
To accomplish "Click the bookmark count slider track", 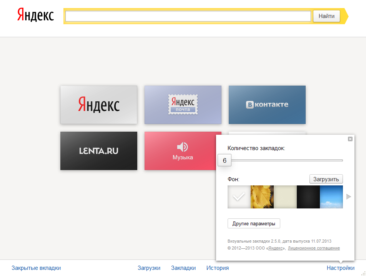I will (x=287, y=160).
